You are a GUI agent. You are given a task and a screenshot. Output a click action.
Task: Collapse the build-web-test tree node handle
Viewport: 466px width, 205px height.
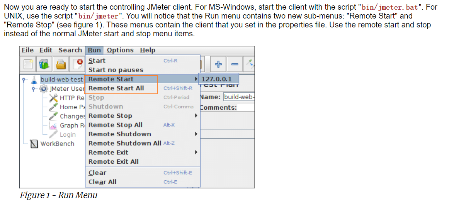click(24, 80)
